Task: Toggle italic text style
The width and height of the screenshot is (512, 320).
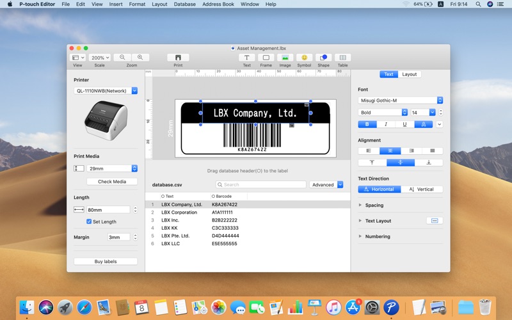Action: [386, 124]
